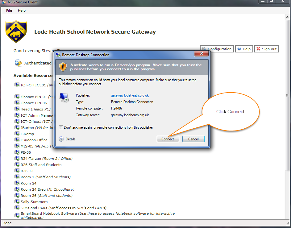Click the Sally Summers resource icon
The height and width of the screenshot is (228, 291).
point(17,202)
